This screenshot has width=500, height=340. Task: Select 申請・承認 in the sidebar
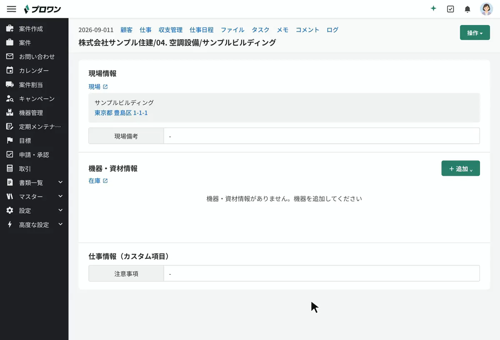(x=34, y=155)
